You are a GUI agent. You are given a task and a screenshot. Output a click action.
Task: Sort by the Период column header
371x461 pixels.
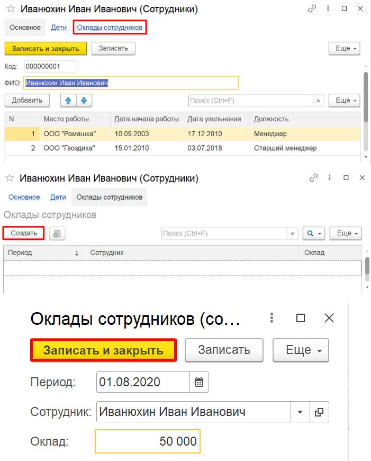coord(44,253)
